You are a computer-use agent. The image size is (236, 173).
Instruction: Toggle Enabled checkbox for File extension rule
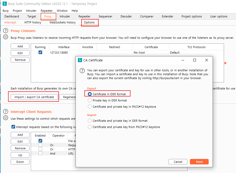(x=40, y=141)
